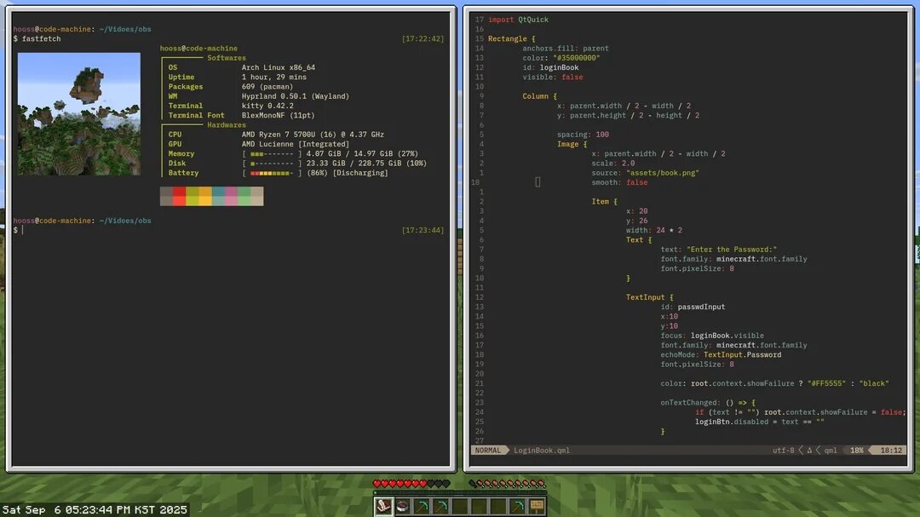This screenshot has width=920, height=517.
Task: Click the color "#35000000" string
Action: [576, 58]
